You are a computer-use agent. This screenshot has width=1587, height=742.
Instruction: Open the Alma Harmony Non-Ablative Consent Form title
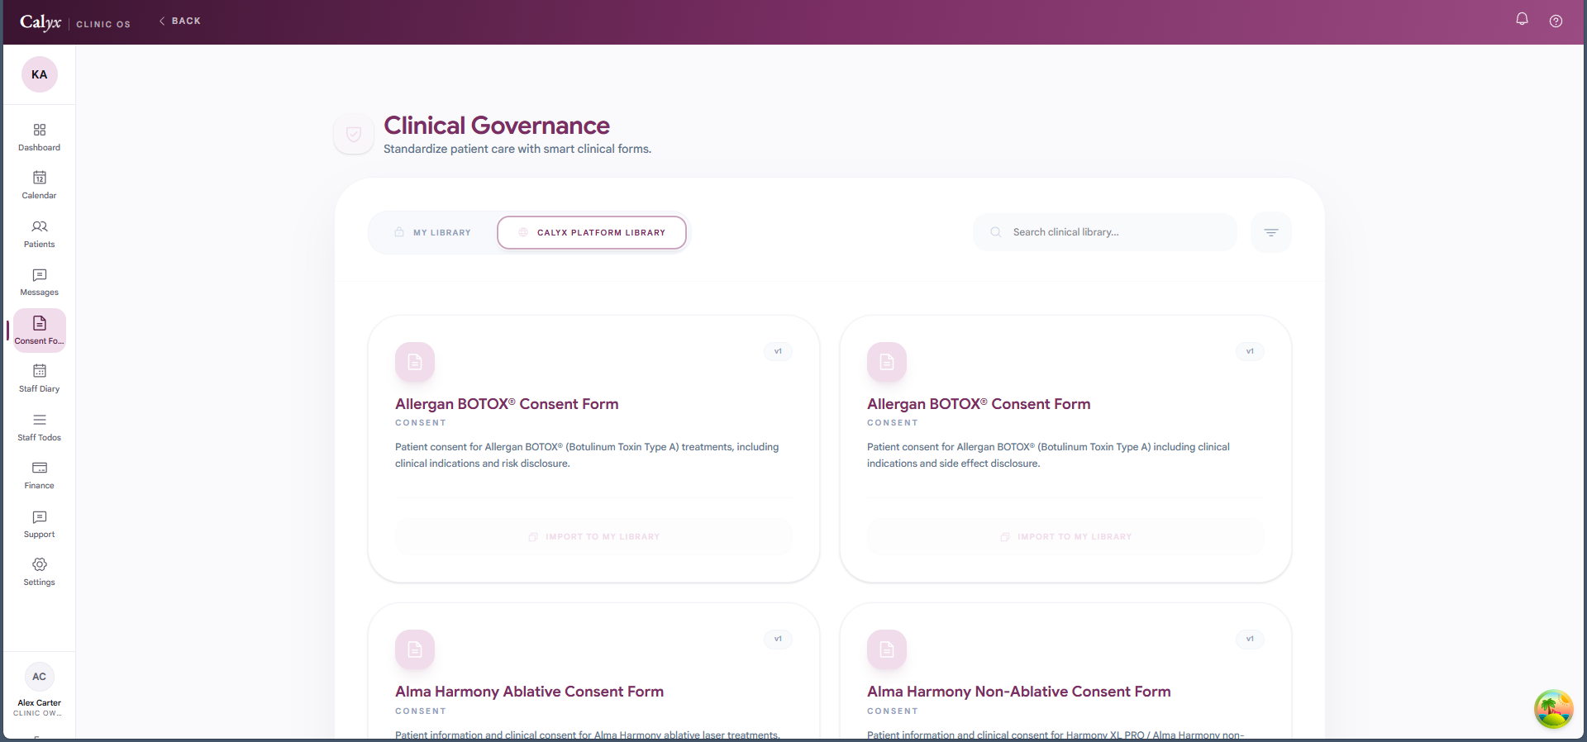pos(1019,692)
